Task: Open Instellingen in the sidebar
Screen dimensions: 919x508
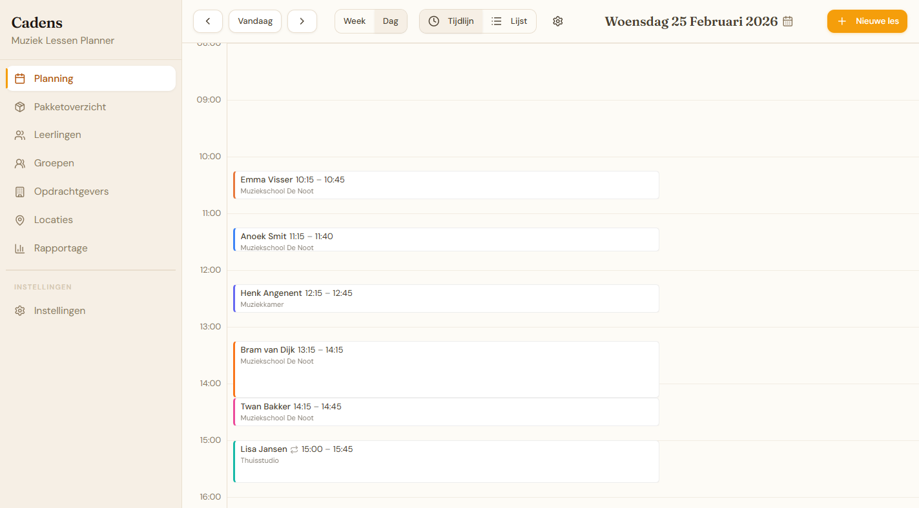Action: pos(59,311)
